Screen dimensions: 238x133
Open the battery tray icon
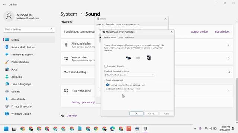pos(215,129)
